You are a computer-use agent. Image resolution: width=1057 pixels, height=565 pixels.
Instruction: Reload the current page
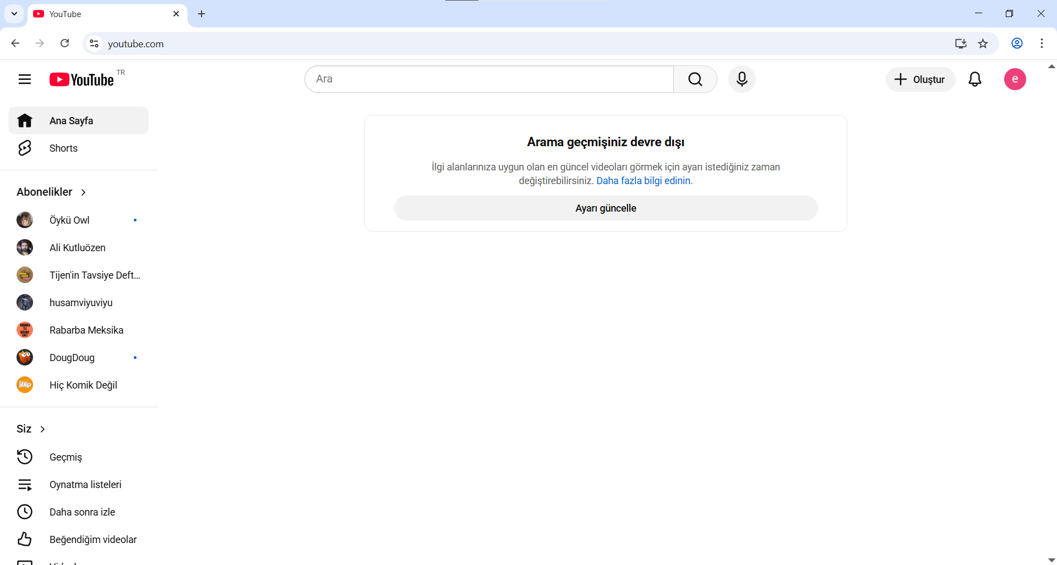pyautogui.click(x=65, y=43)
